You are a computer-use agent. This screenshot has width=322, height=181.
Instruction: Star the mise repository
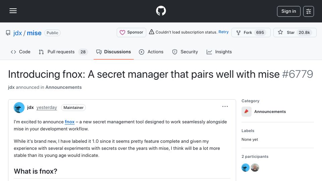[295, 33]
